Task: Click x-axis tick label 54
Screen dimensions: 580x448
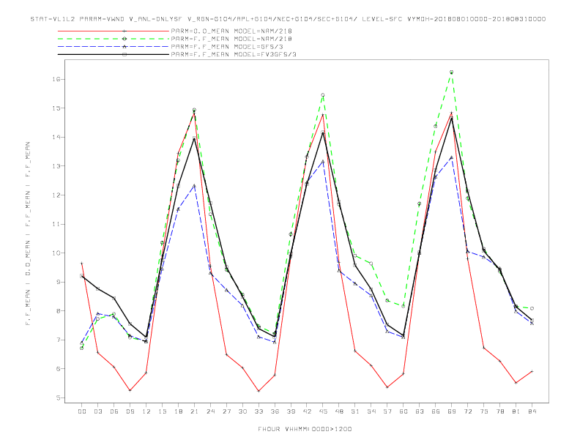Action: tap(371, 411)
